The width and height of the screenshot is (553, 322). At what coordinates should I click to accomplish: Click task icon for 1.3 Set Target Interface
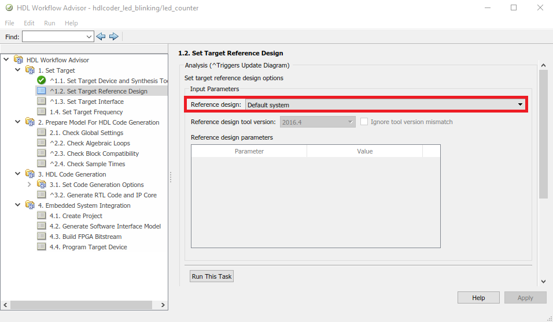pyautogui.click(x=41, y=102)
